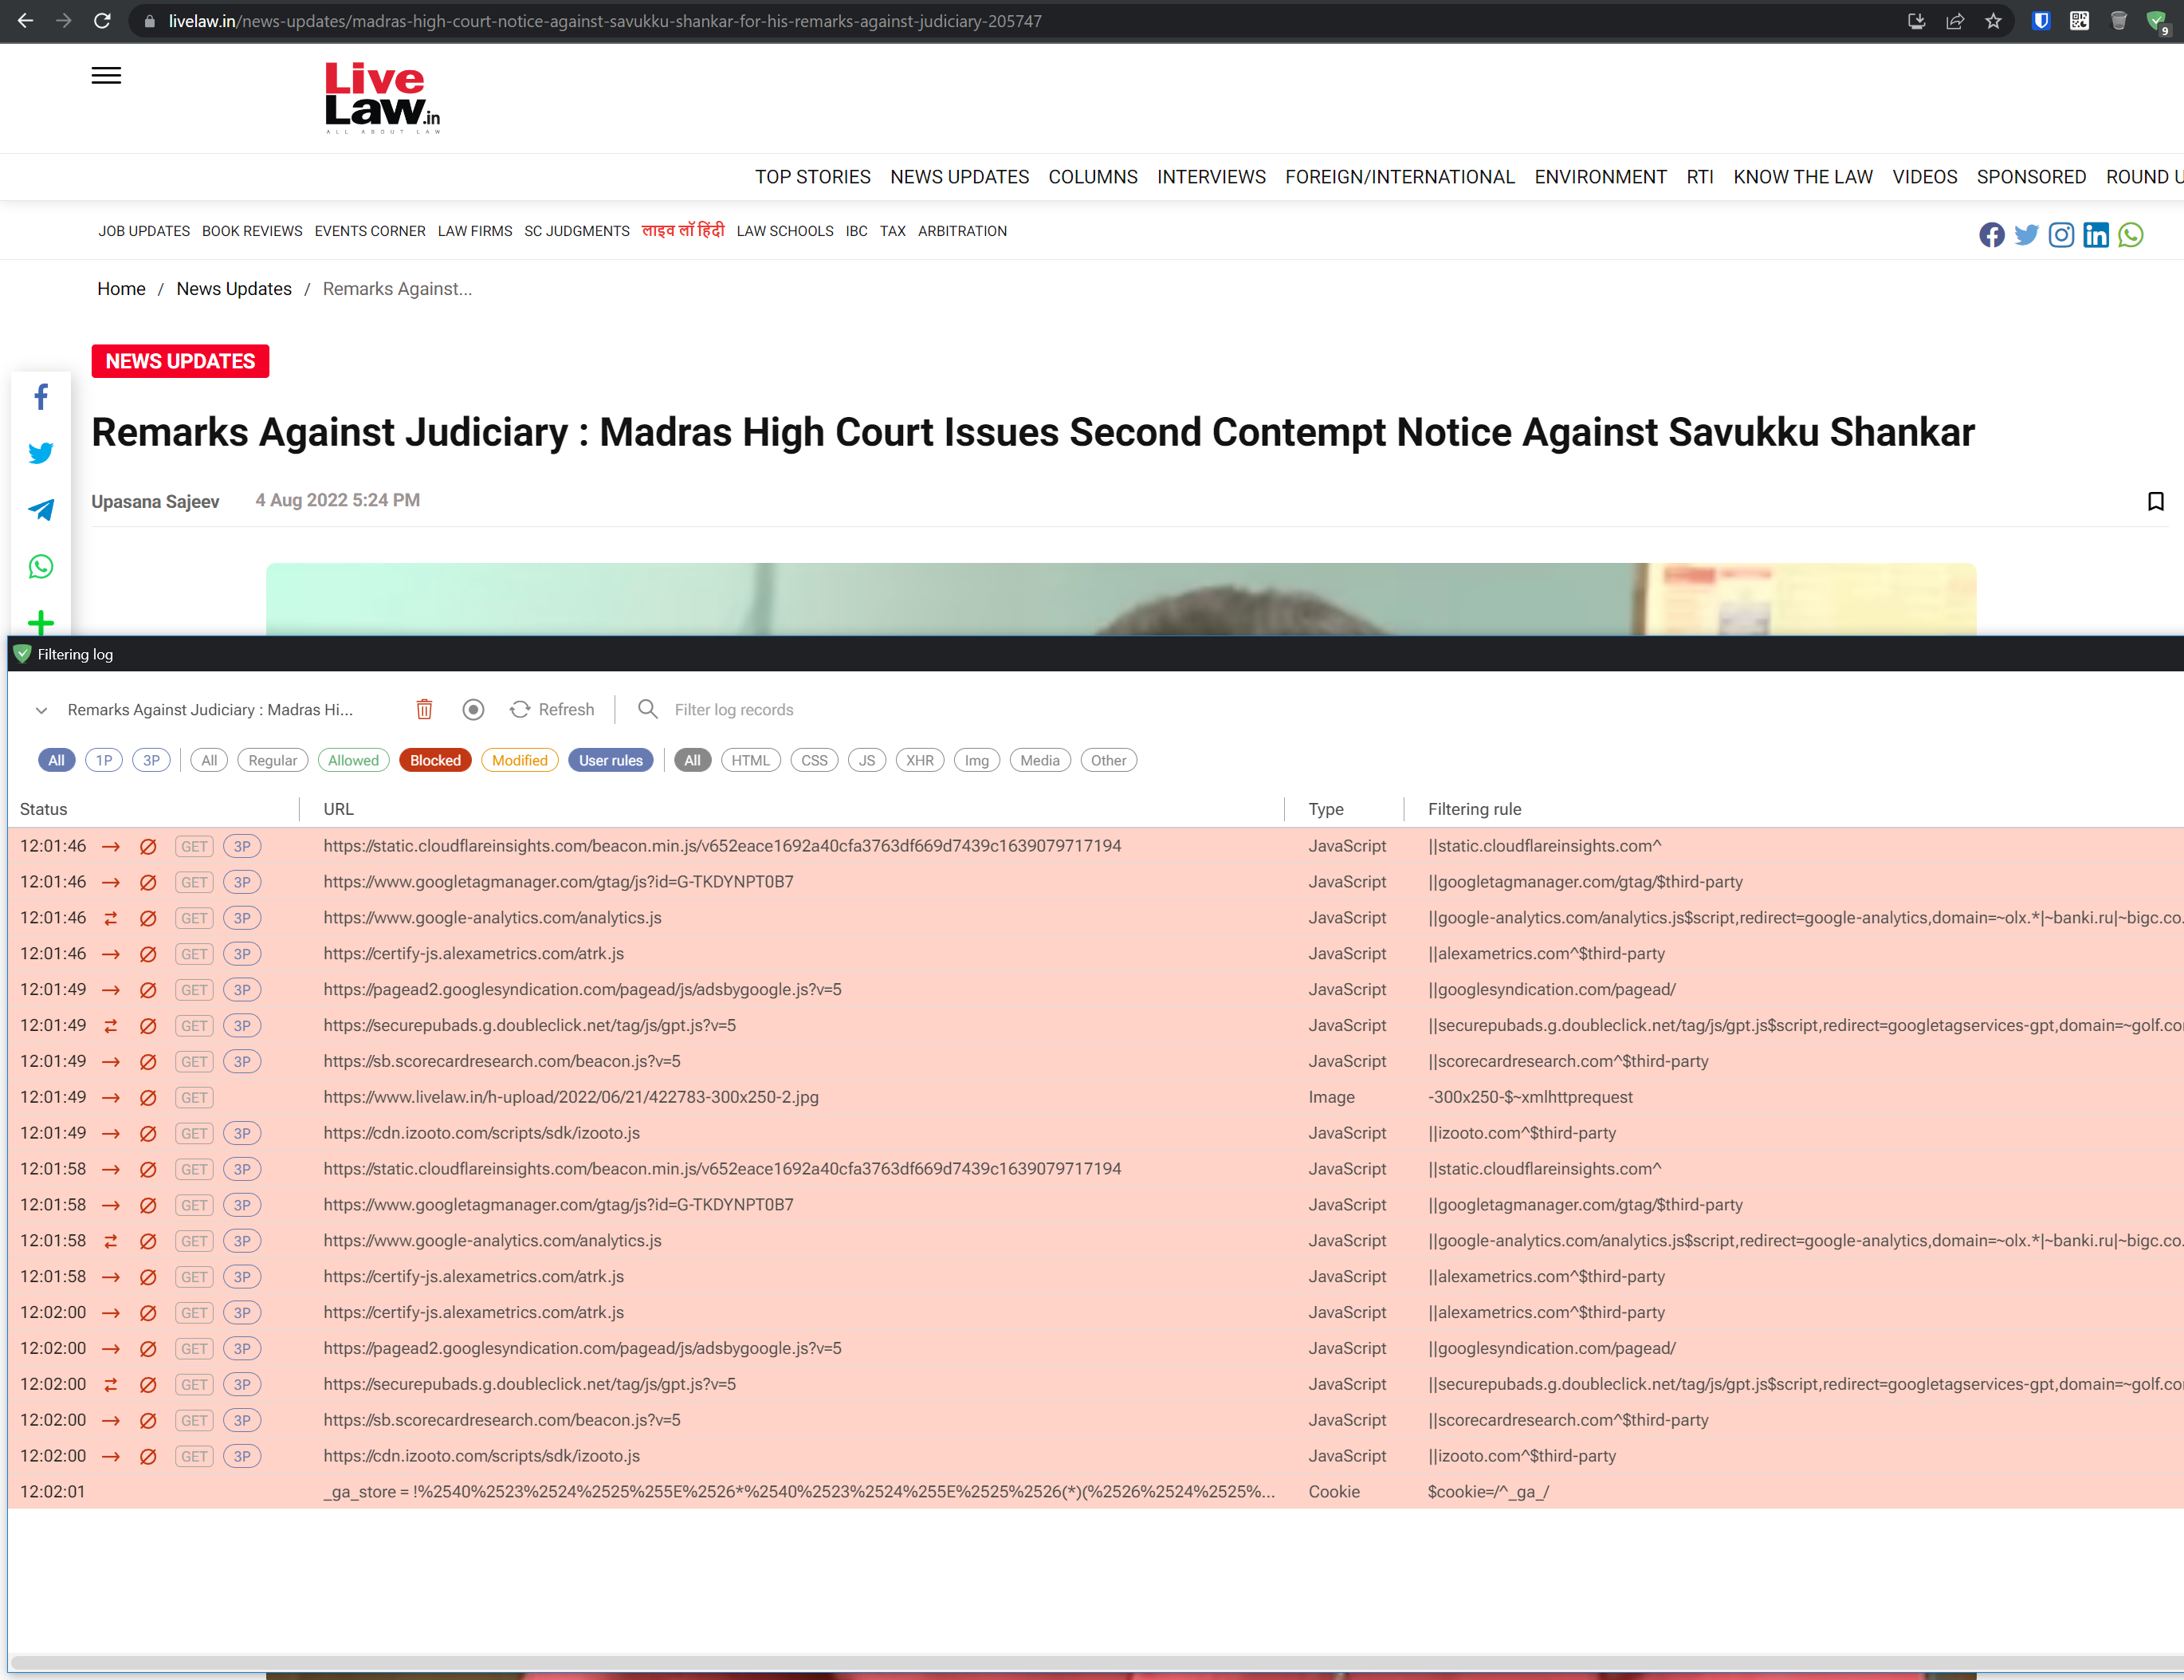Viewport: 2184px width, 1680px height.
Task: Click the trash icon to clear the log
Action: click(424, 709)
